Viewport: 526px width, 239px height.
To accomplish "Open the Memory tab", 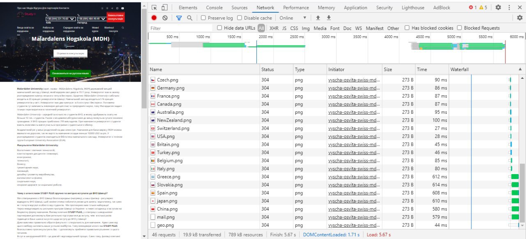I will [326, 7].
